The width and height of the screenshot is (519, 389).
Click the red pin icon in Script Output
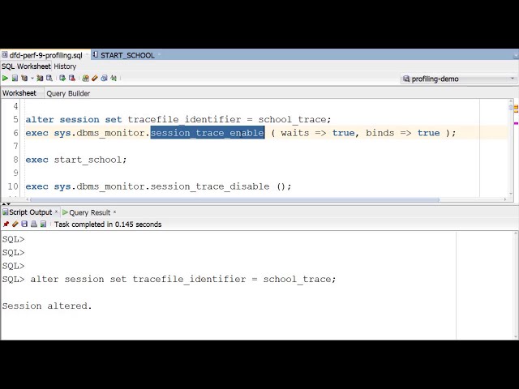click(6, 224)
